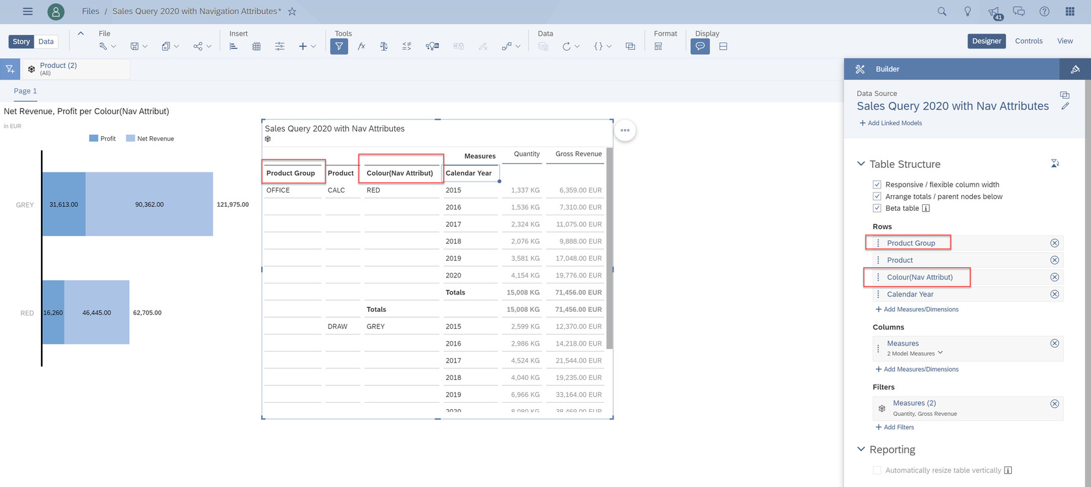The height and width of the screenshot is (487, 1091).
Task: Select the Colour(Nav Attribut) column header
Action: tap(400, 173)
